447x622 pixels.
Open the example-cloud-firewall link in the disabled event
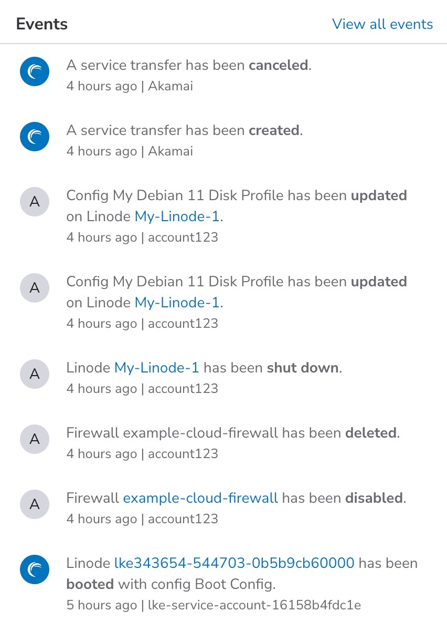tap(200, 498)
